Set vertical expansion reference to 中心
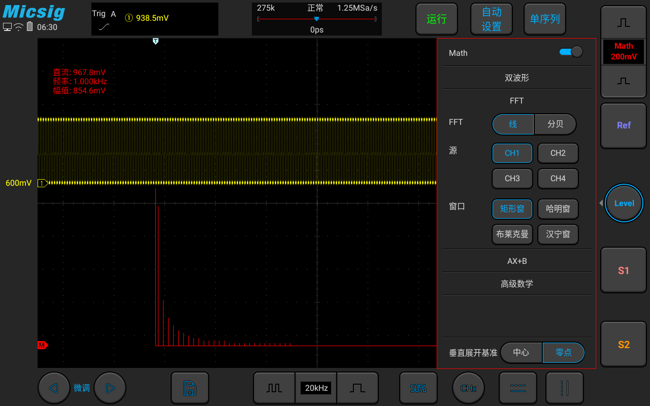This screenshot has width=650, height=406. (521, 353)
